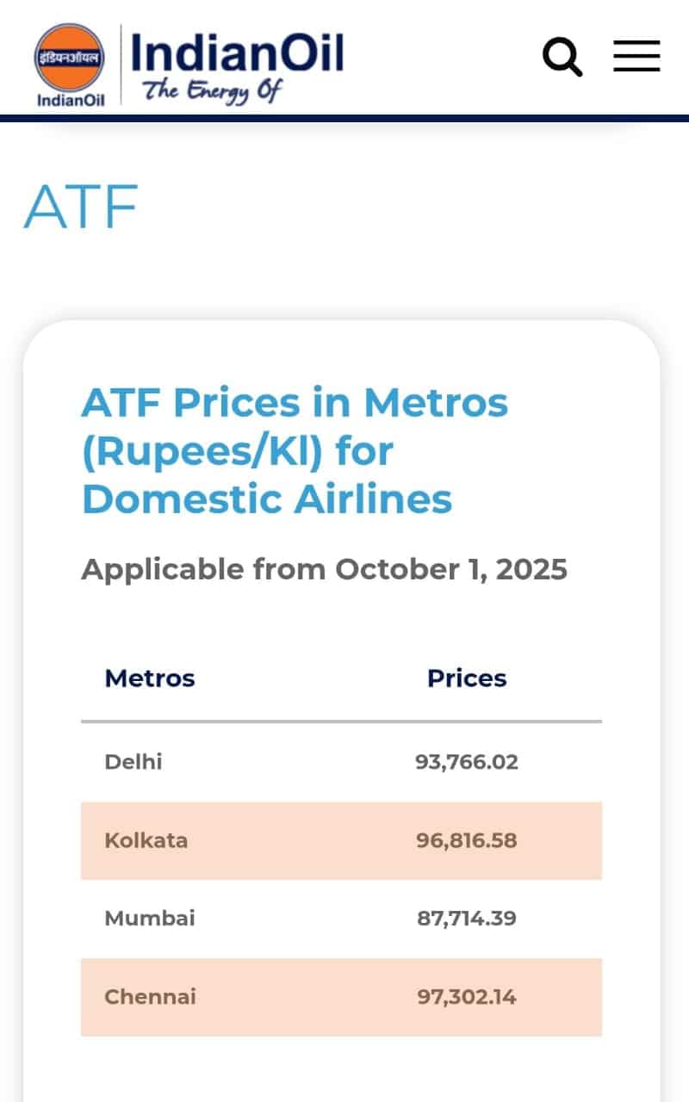Viewport: 689px width, 1102px height.
Task: Open the search magnifier icon
Action: coord(562,58)
